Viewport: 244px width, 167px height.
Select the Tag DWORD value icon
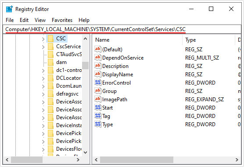[98, 116]
